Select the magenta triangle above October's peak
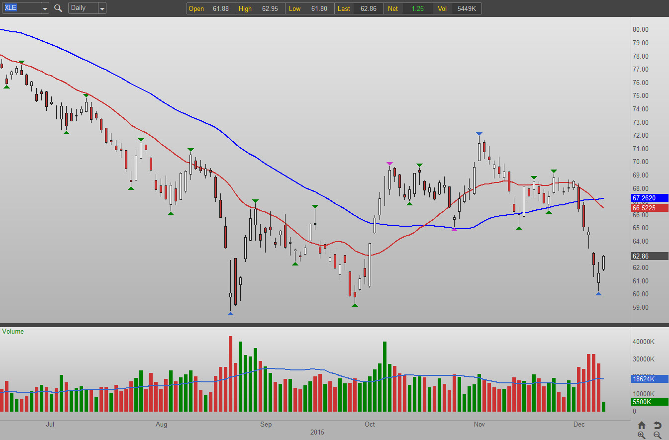This screenshot has width=669, height=440. coord(389,164)
